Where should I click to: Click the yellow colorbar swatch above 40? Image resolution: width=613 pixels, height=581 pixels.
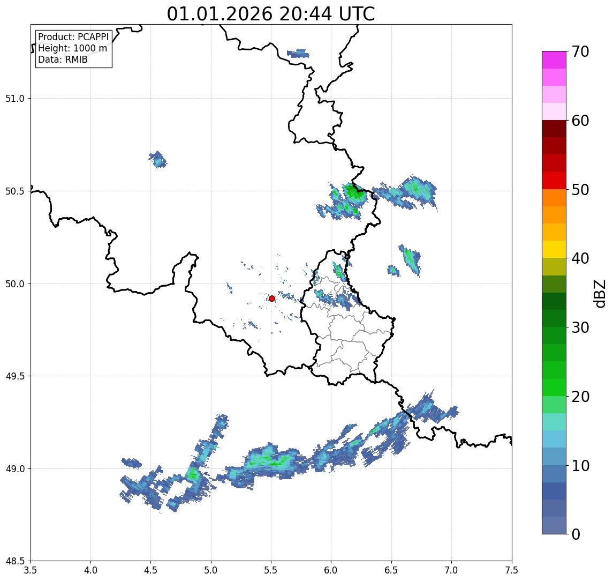click(x=554, y=249)
